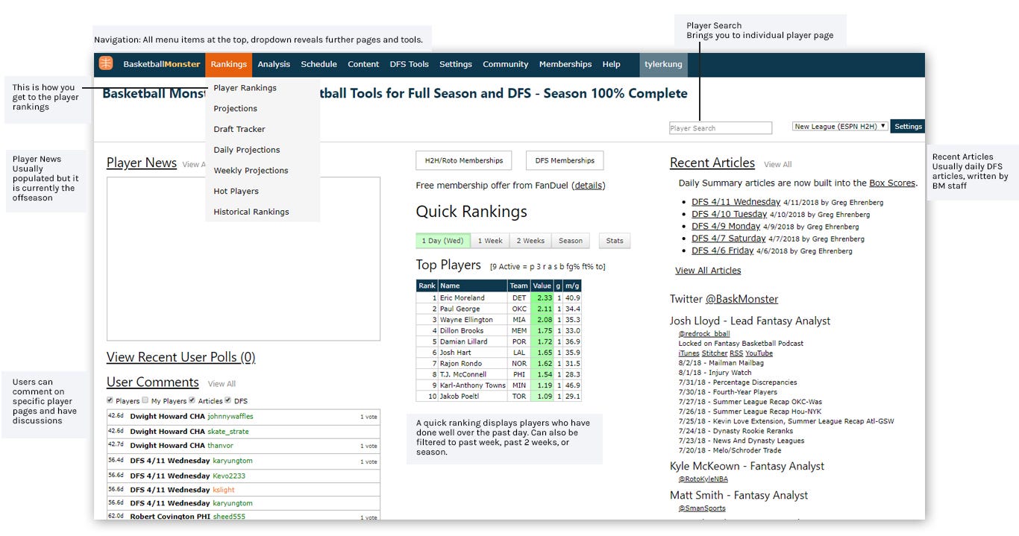Open johnnywaffles user comment link
1019x536 pixels.
pos(231,417)
